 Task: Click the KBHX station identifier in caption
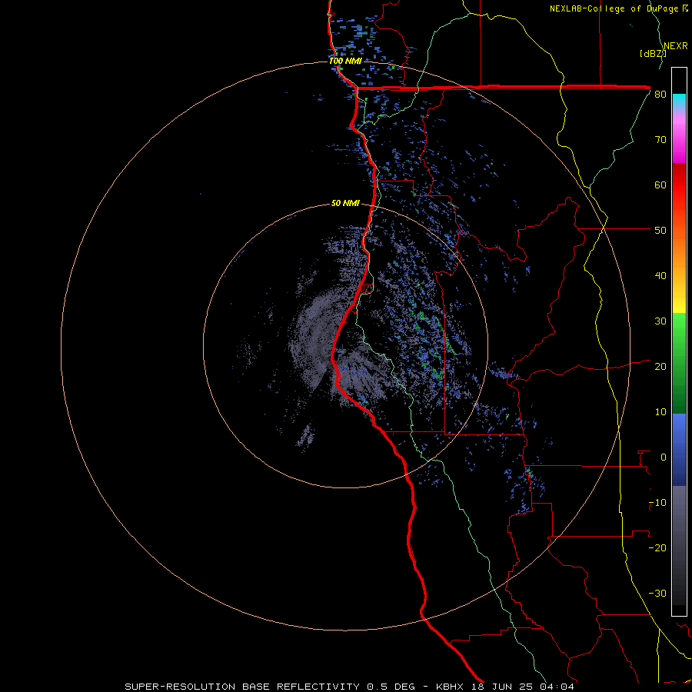[449, 687]
